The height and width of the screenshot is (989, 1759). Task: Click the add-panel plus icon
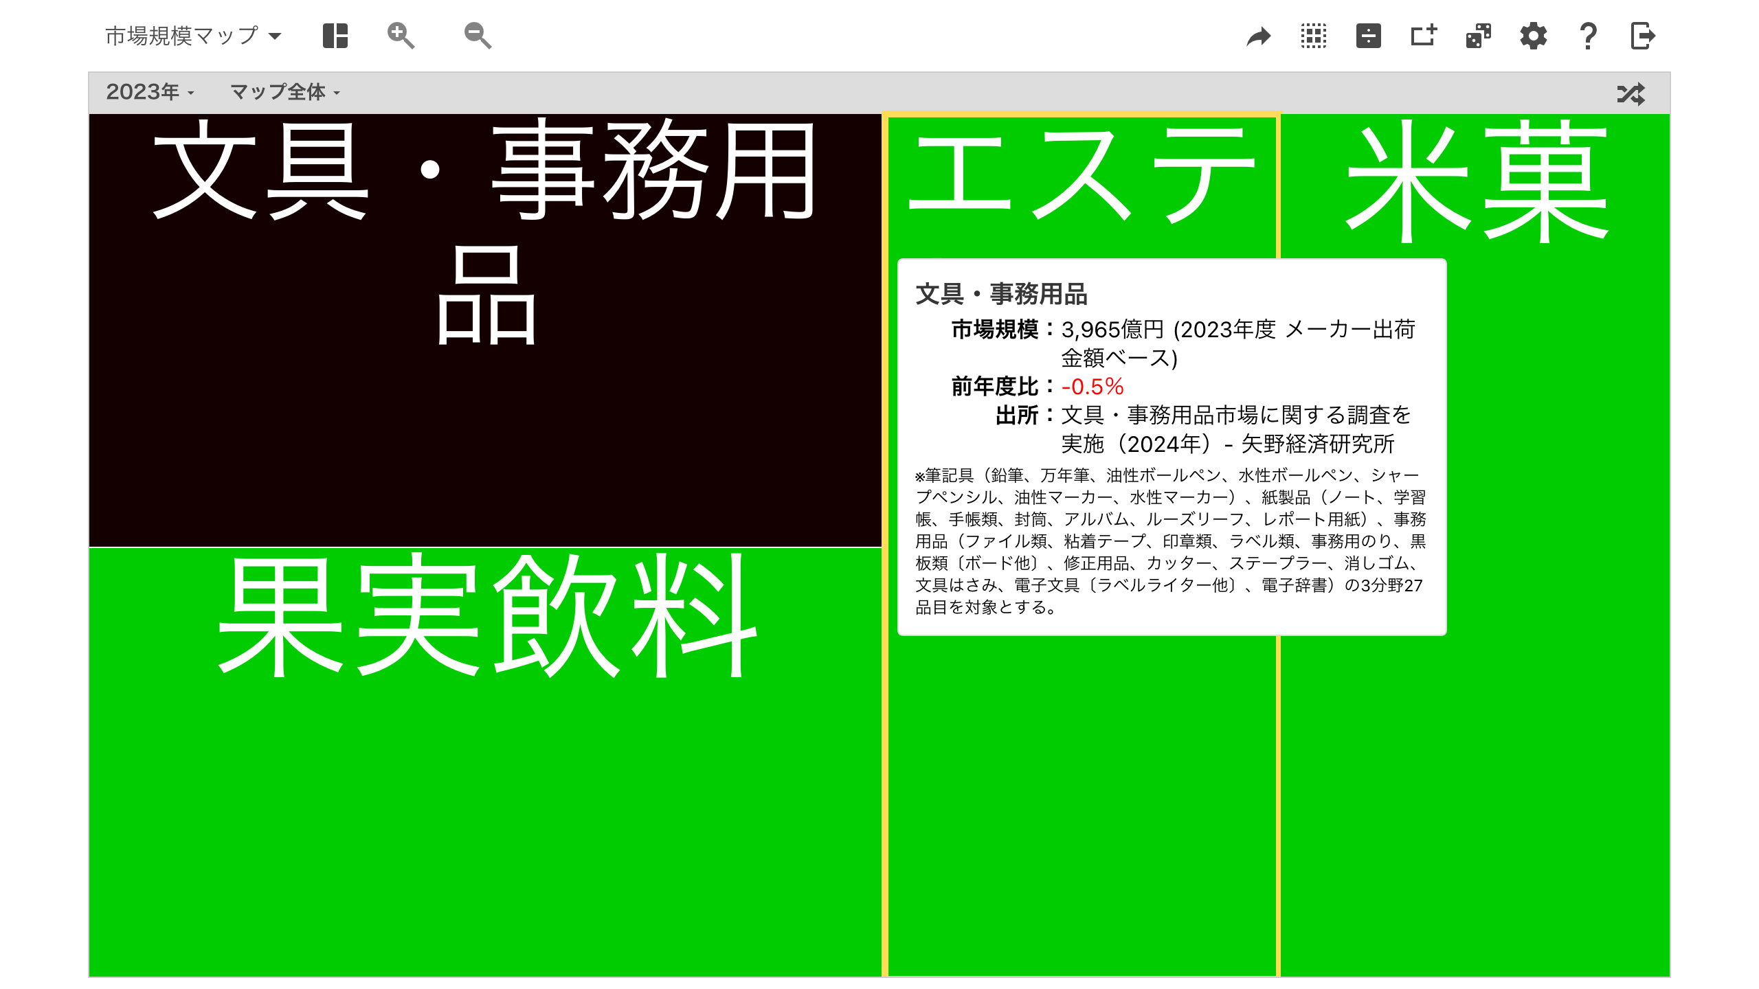pos(1423,36)
